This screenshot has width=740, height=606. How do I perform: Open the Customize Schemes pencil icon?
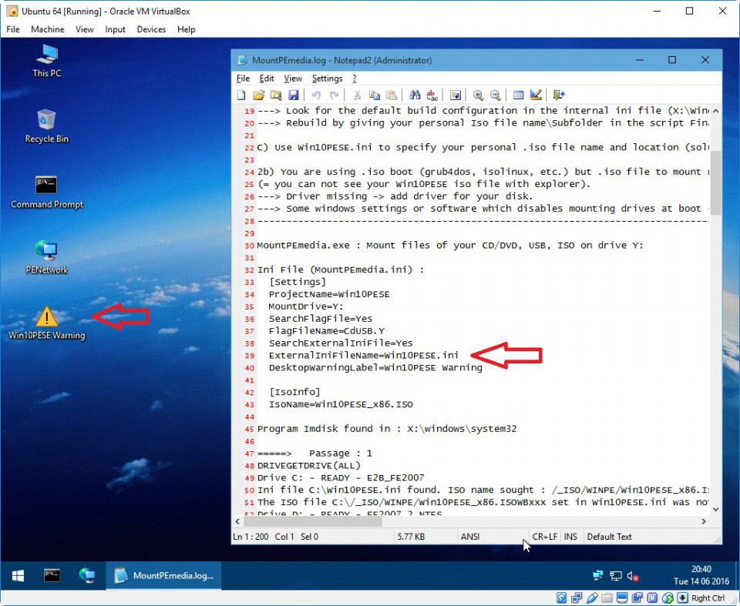(x=536, y=95)
